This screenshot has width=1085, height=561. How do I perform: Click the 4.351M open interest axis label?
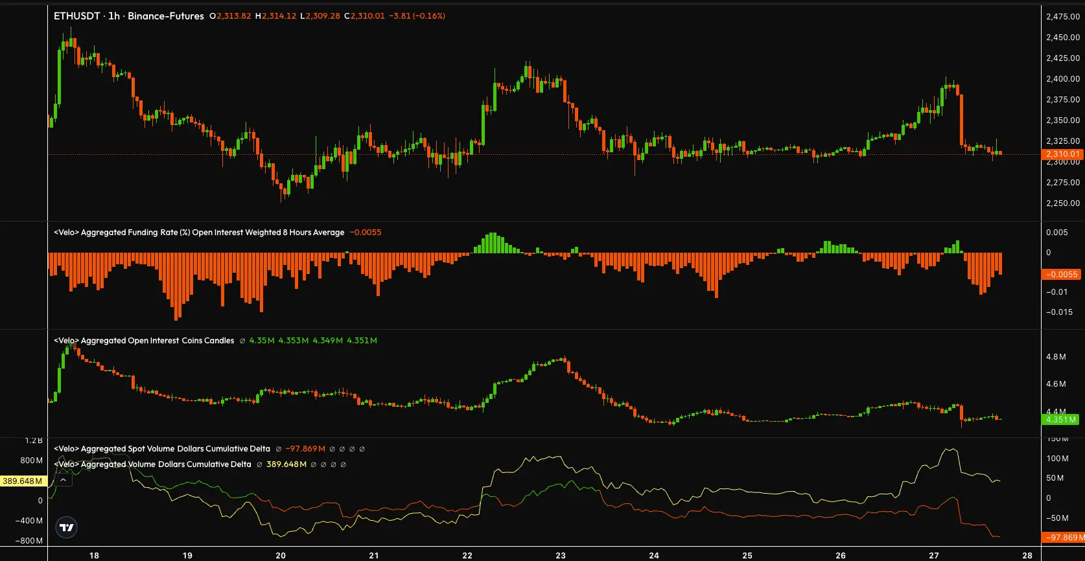(x=1061, y=420)
